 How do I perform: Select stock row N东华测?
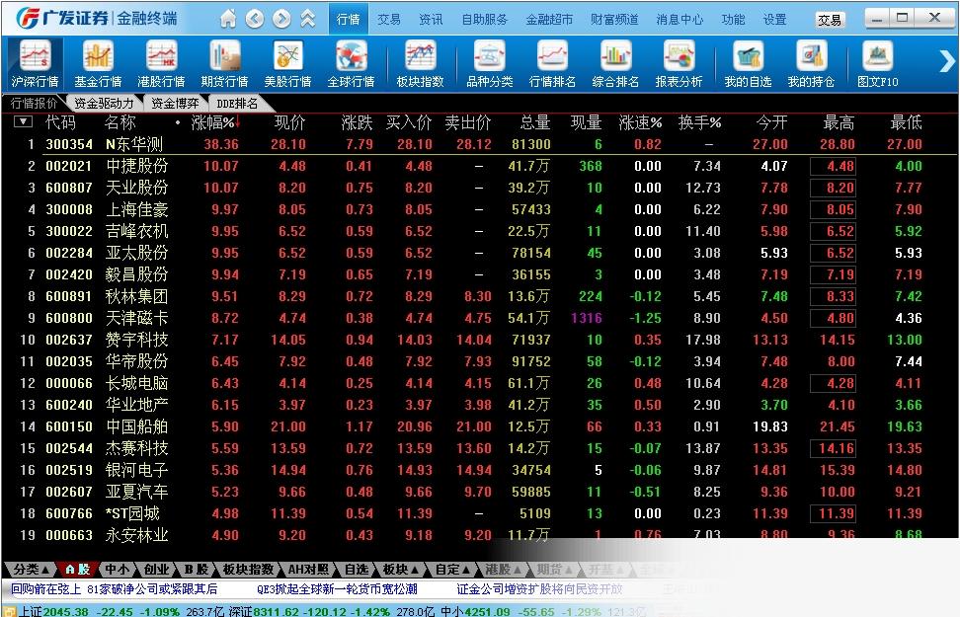pyautogui.click(x=480, y=144)
